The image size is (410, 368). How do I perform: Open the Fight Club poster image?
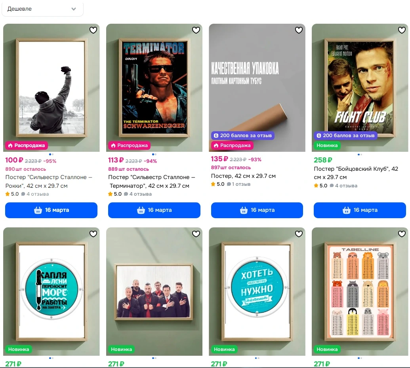[360, 88]
